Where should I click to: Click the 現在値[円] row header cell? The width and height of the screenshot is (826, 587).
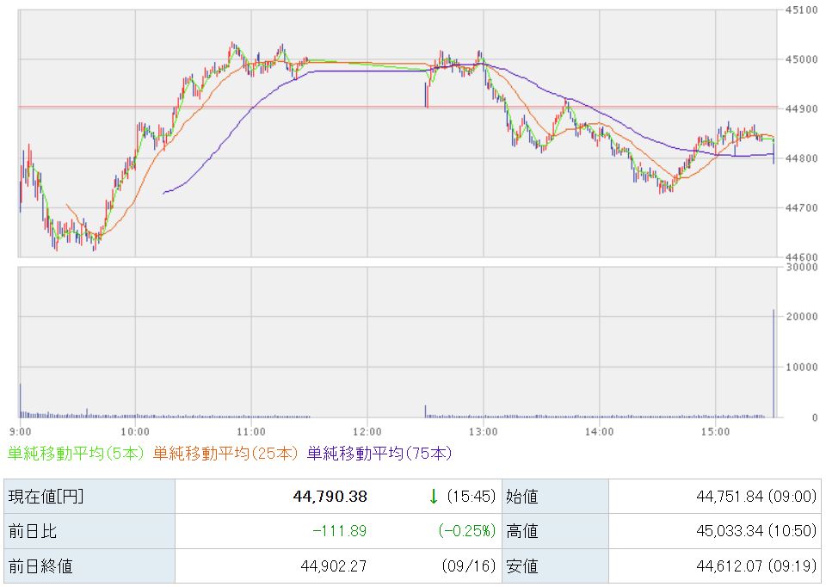[89, 497]
